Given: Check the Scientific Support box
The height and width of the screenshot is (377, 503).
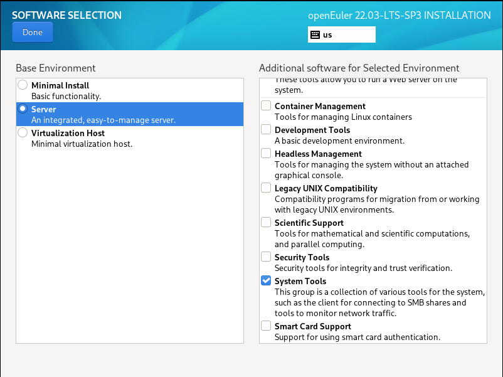Looking at the screenshot, I should coord(266,223).
